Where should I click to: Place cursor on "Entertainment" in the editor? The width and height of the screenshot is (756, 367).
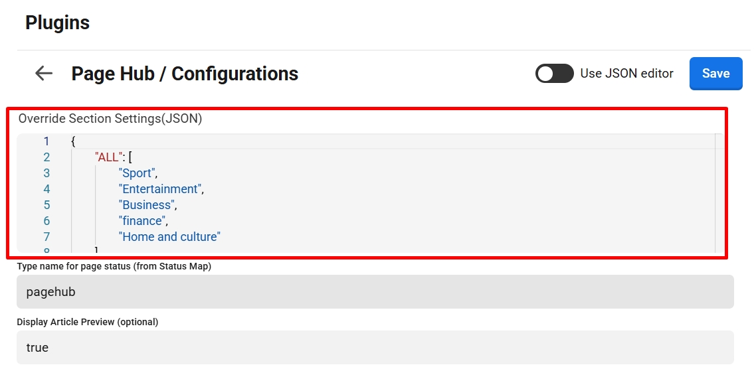(160, 189)
